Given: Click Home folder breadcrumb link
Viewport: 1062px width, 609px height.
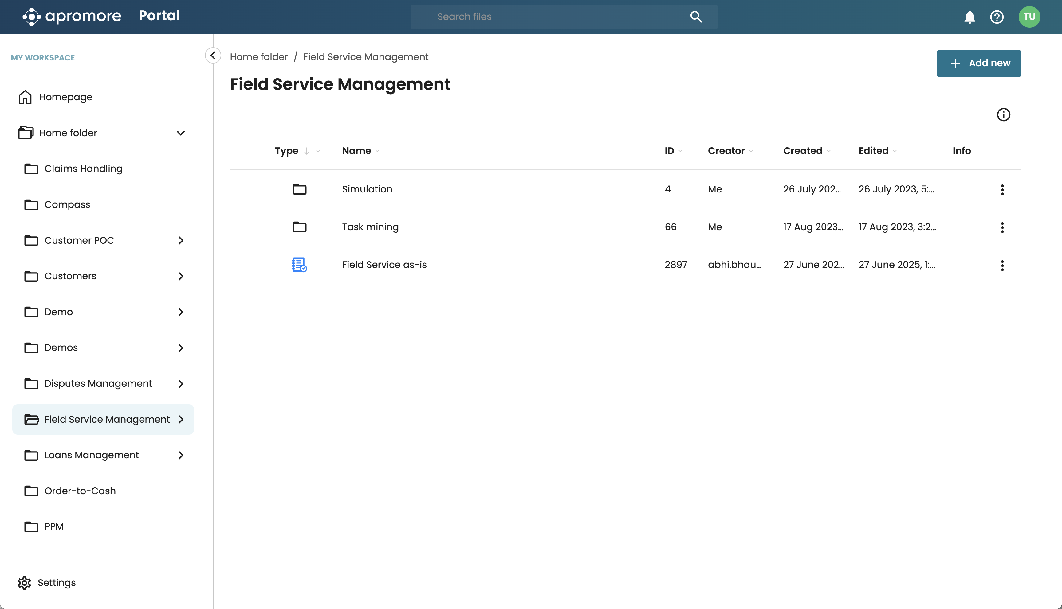Looking at the screenshot, I should coord(259,57).
